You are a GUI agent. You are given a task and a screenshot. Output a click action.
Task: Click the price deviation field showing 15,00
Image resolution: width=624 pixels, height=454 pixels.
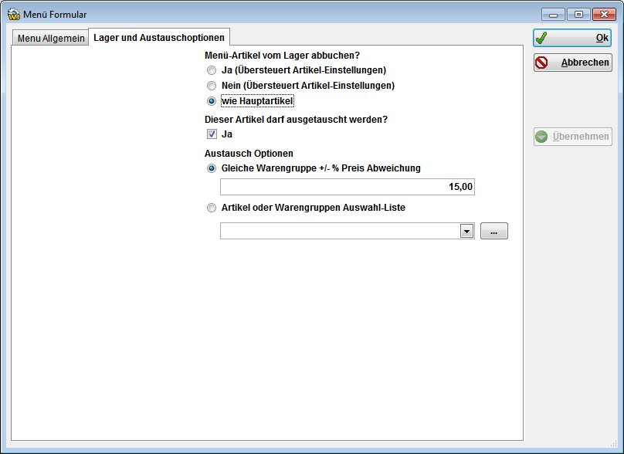348,187
